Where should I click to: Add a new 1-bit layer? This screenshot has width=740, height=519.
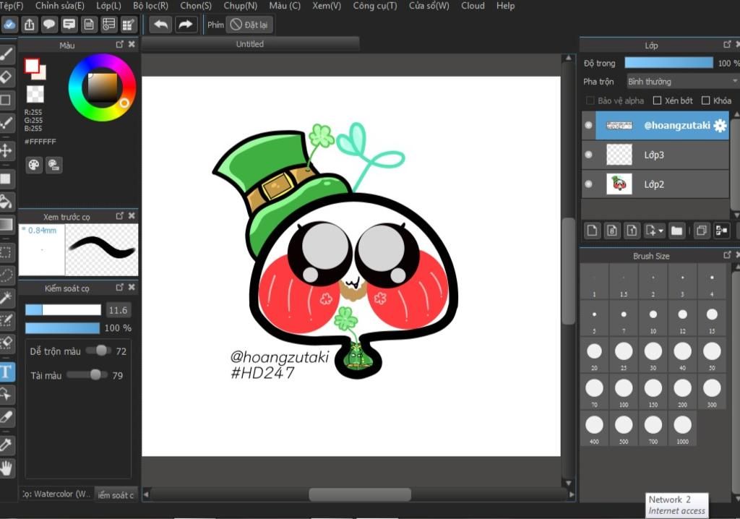pyautogui.click(x=632, y=231)
